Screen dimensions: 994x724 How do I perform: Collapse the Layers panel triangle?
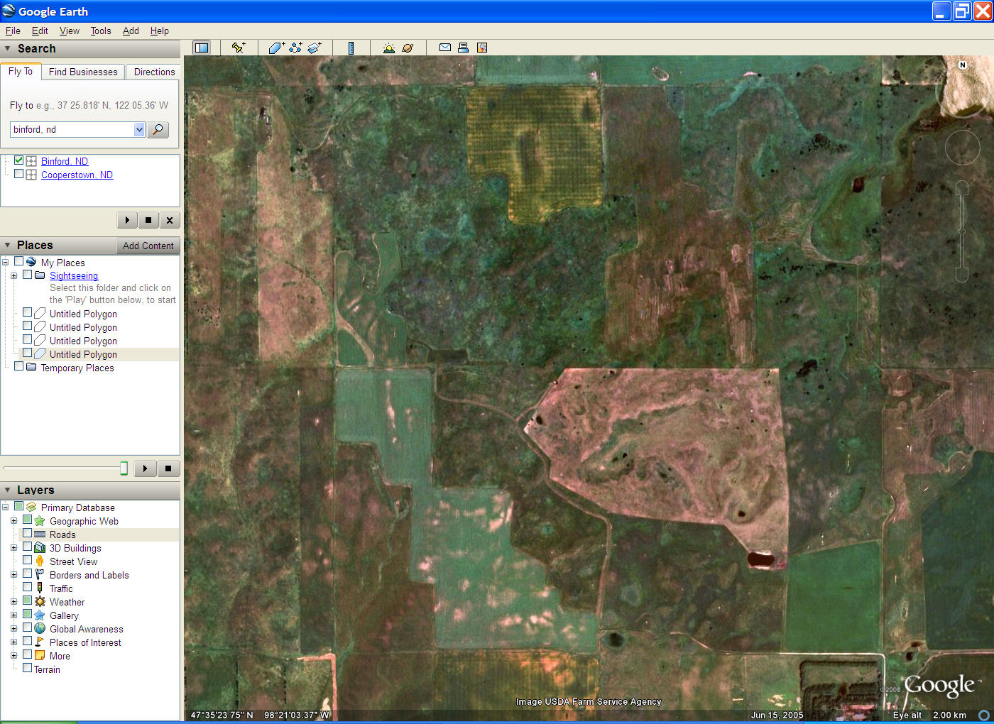(x=8, y=490)
